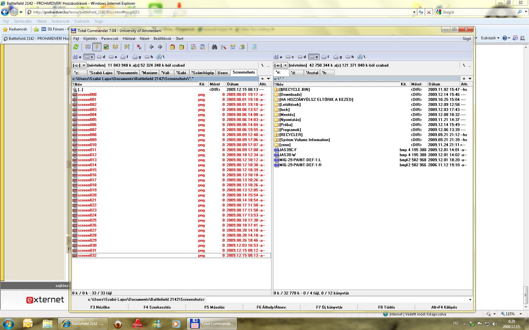Open the Hálózat menu
This screenshot has width=529, height=330.
129,38
